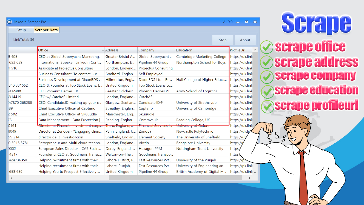Click the 'CEO w/ CatchAS Limited' cell

coord(71,97)
